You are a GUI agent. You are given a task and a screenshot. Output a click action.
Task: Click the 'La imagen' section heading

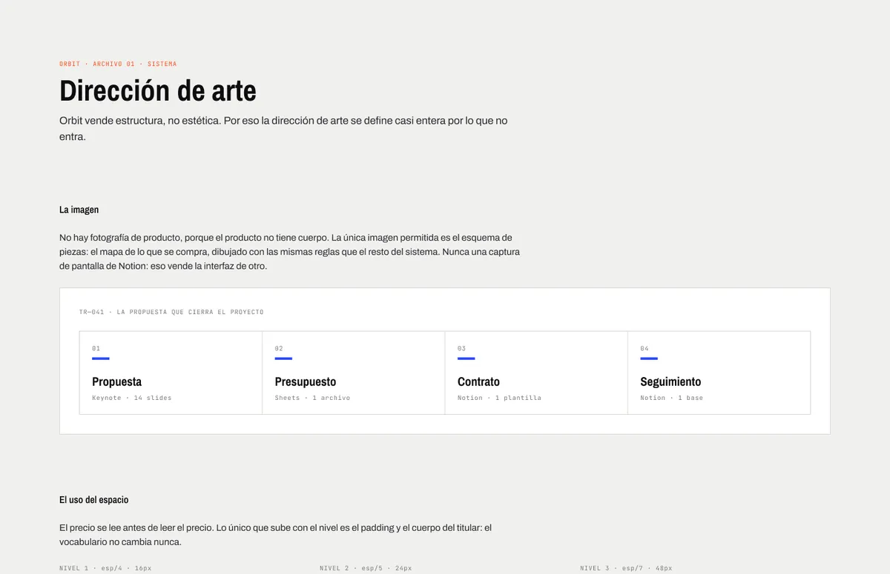[79, 210]
